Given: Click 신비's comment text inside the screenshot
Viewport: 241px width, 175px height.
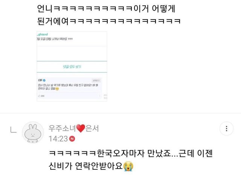Looking at the screenshot, I should click(68, 87).
